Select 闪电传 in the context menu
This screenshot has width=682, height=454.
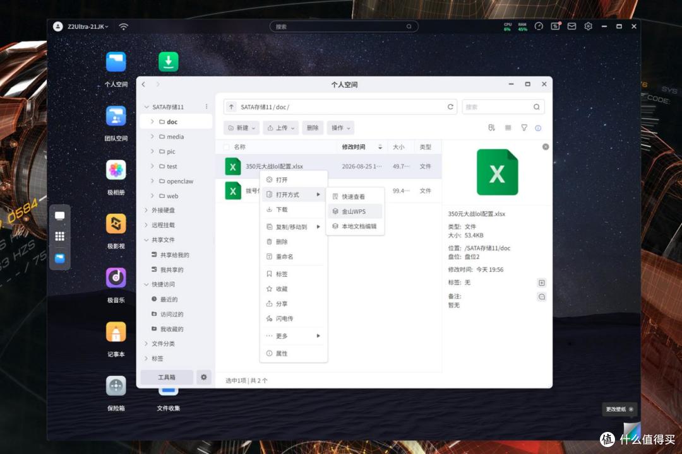pyautogui.click(x=294, y=318)
